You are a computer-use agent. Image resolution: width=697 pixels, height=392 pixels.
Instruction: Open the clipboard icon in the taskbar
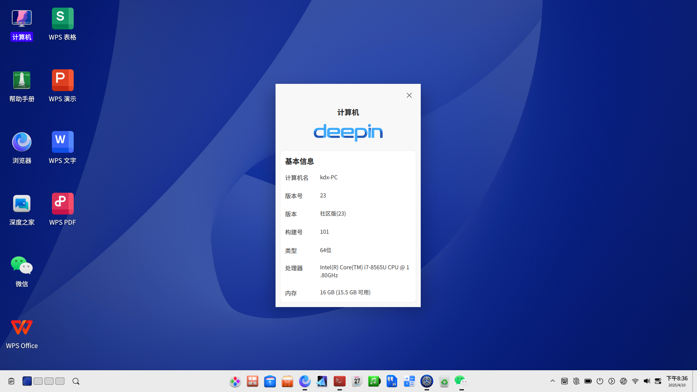(x=11, y=381)
